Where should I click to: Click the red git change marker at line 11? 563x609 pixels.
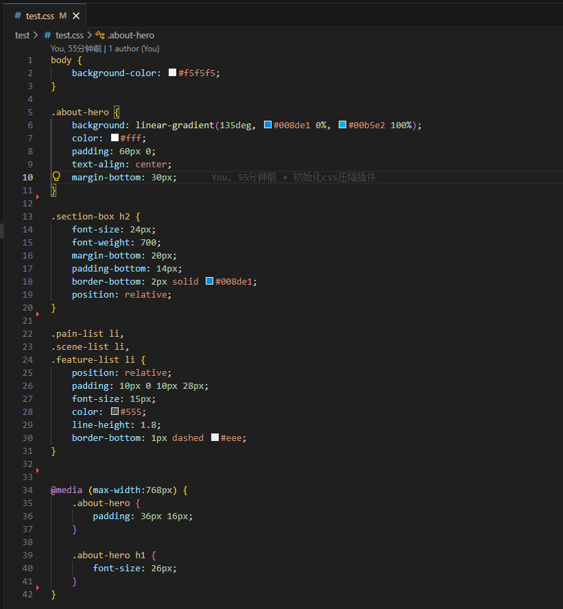[38, 197]
